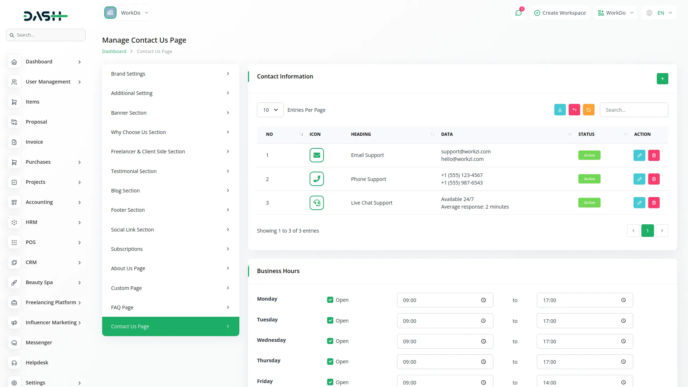The height and width of the screenshot is (387, 688).
Task: Click the green plus to add contact information
Action: tap(662, 78)
